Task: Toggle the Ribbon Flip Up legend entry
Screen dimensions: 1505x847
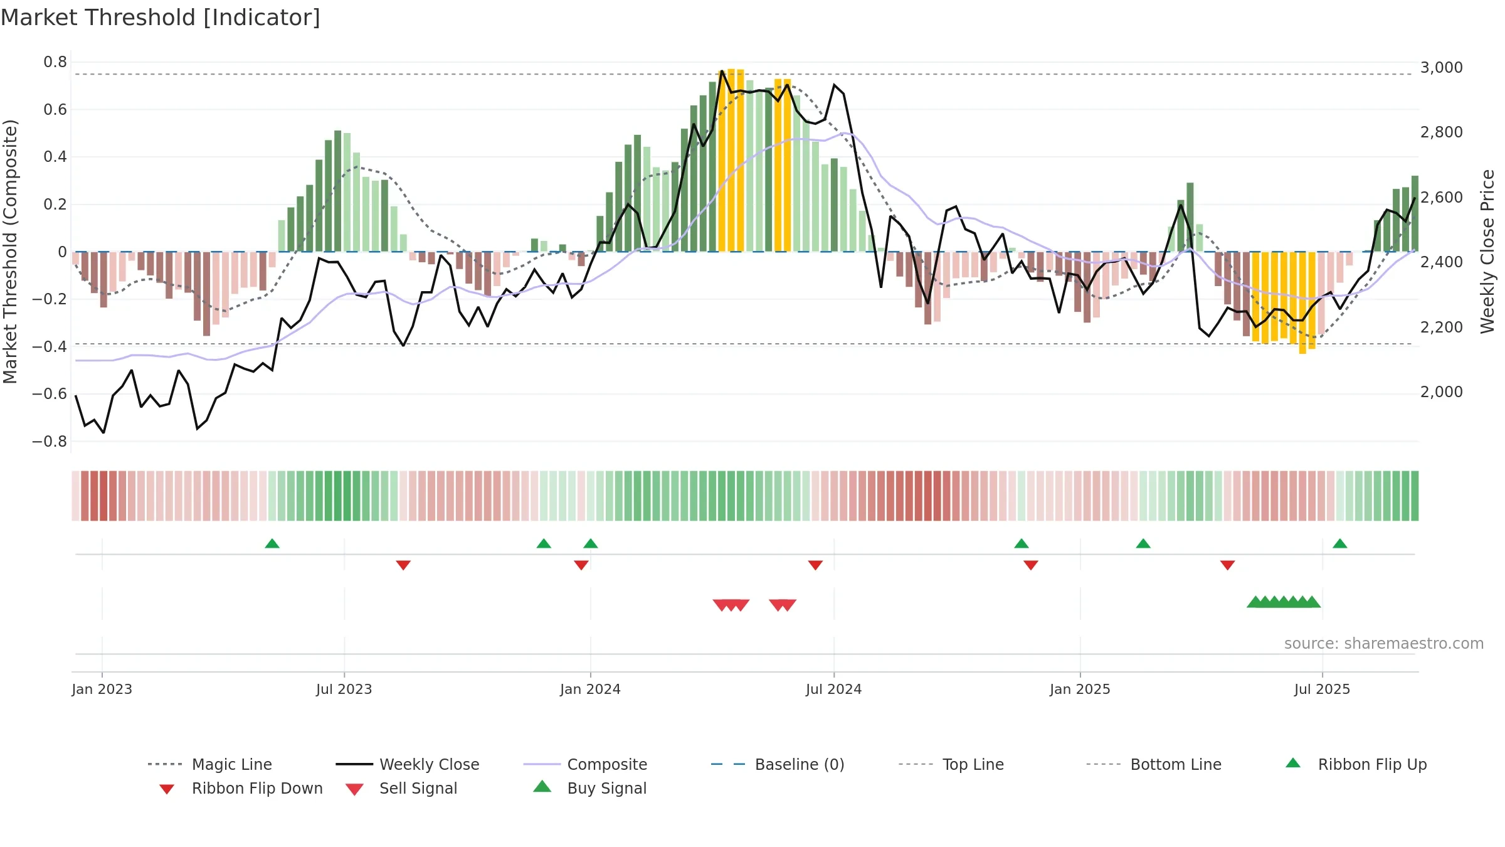Action: point(1356,764)
